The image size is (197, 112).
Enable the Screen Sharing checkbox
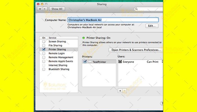point(44,41)
